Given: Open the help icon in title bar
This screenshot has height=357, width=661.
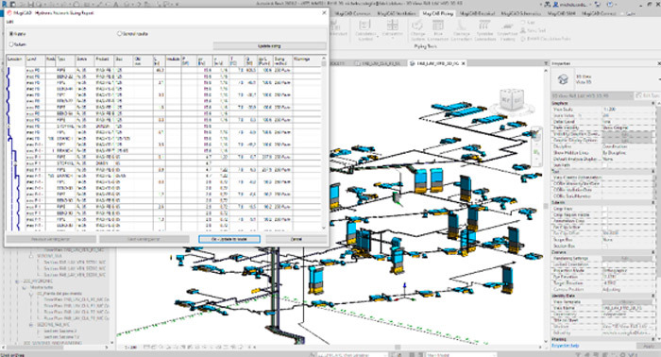Looking at the screenshot, I should [611, 4].
